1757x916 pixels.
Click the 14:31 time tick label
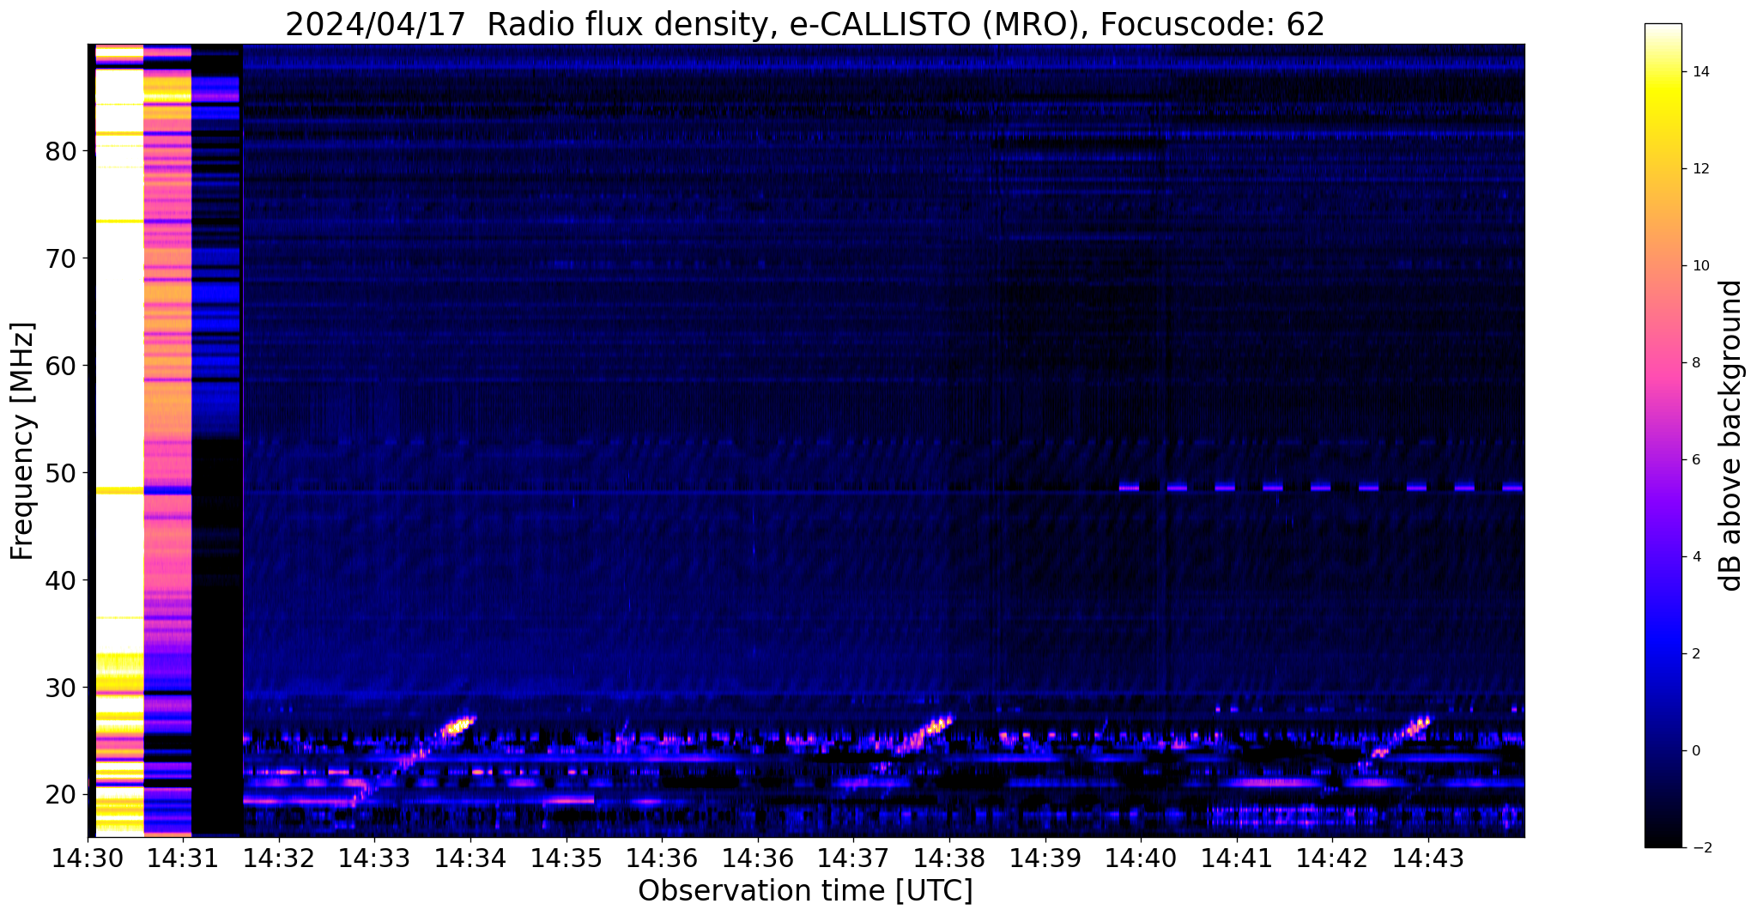[x=183, y=857]
